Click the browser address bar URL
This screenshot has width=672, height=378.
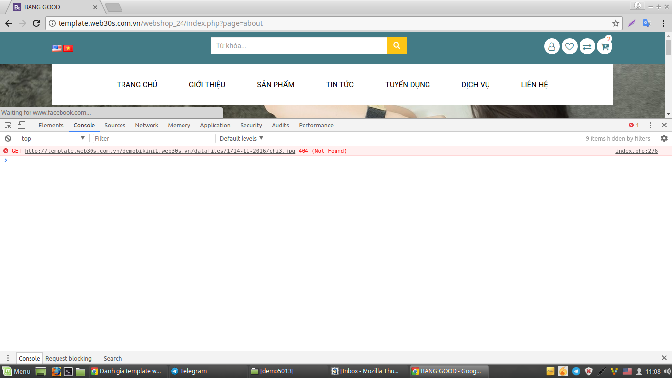(160, 23)
